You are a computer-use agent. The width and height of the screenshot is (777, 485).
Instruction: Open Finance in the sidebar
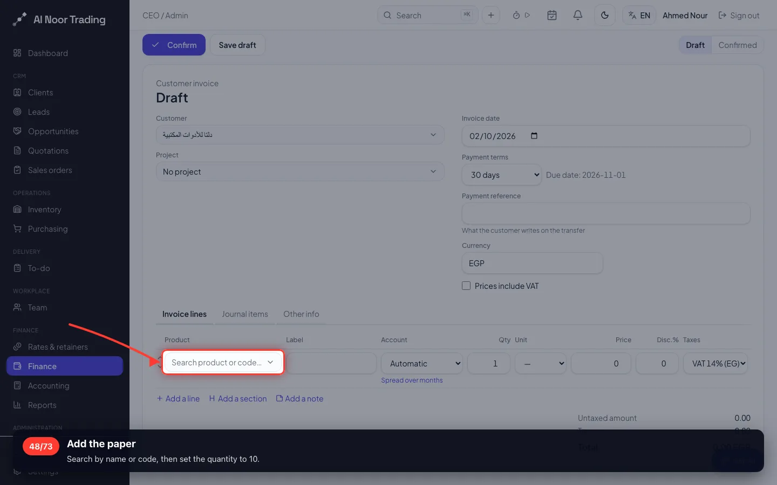coord(65,366)
